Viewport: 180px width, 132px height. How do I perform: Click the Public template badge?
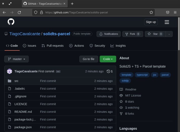tap(82, 34)
